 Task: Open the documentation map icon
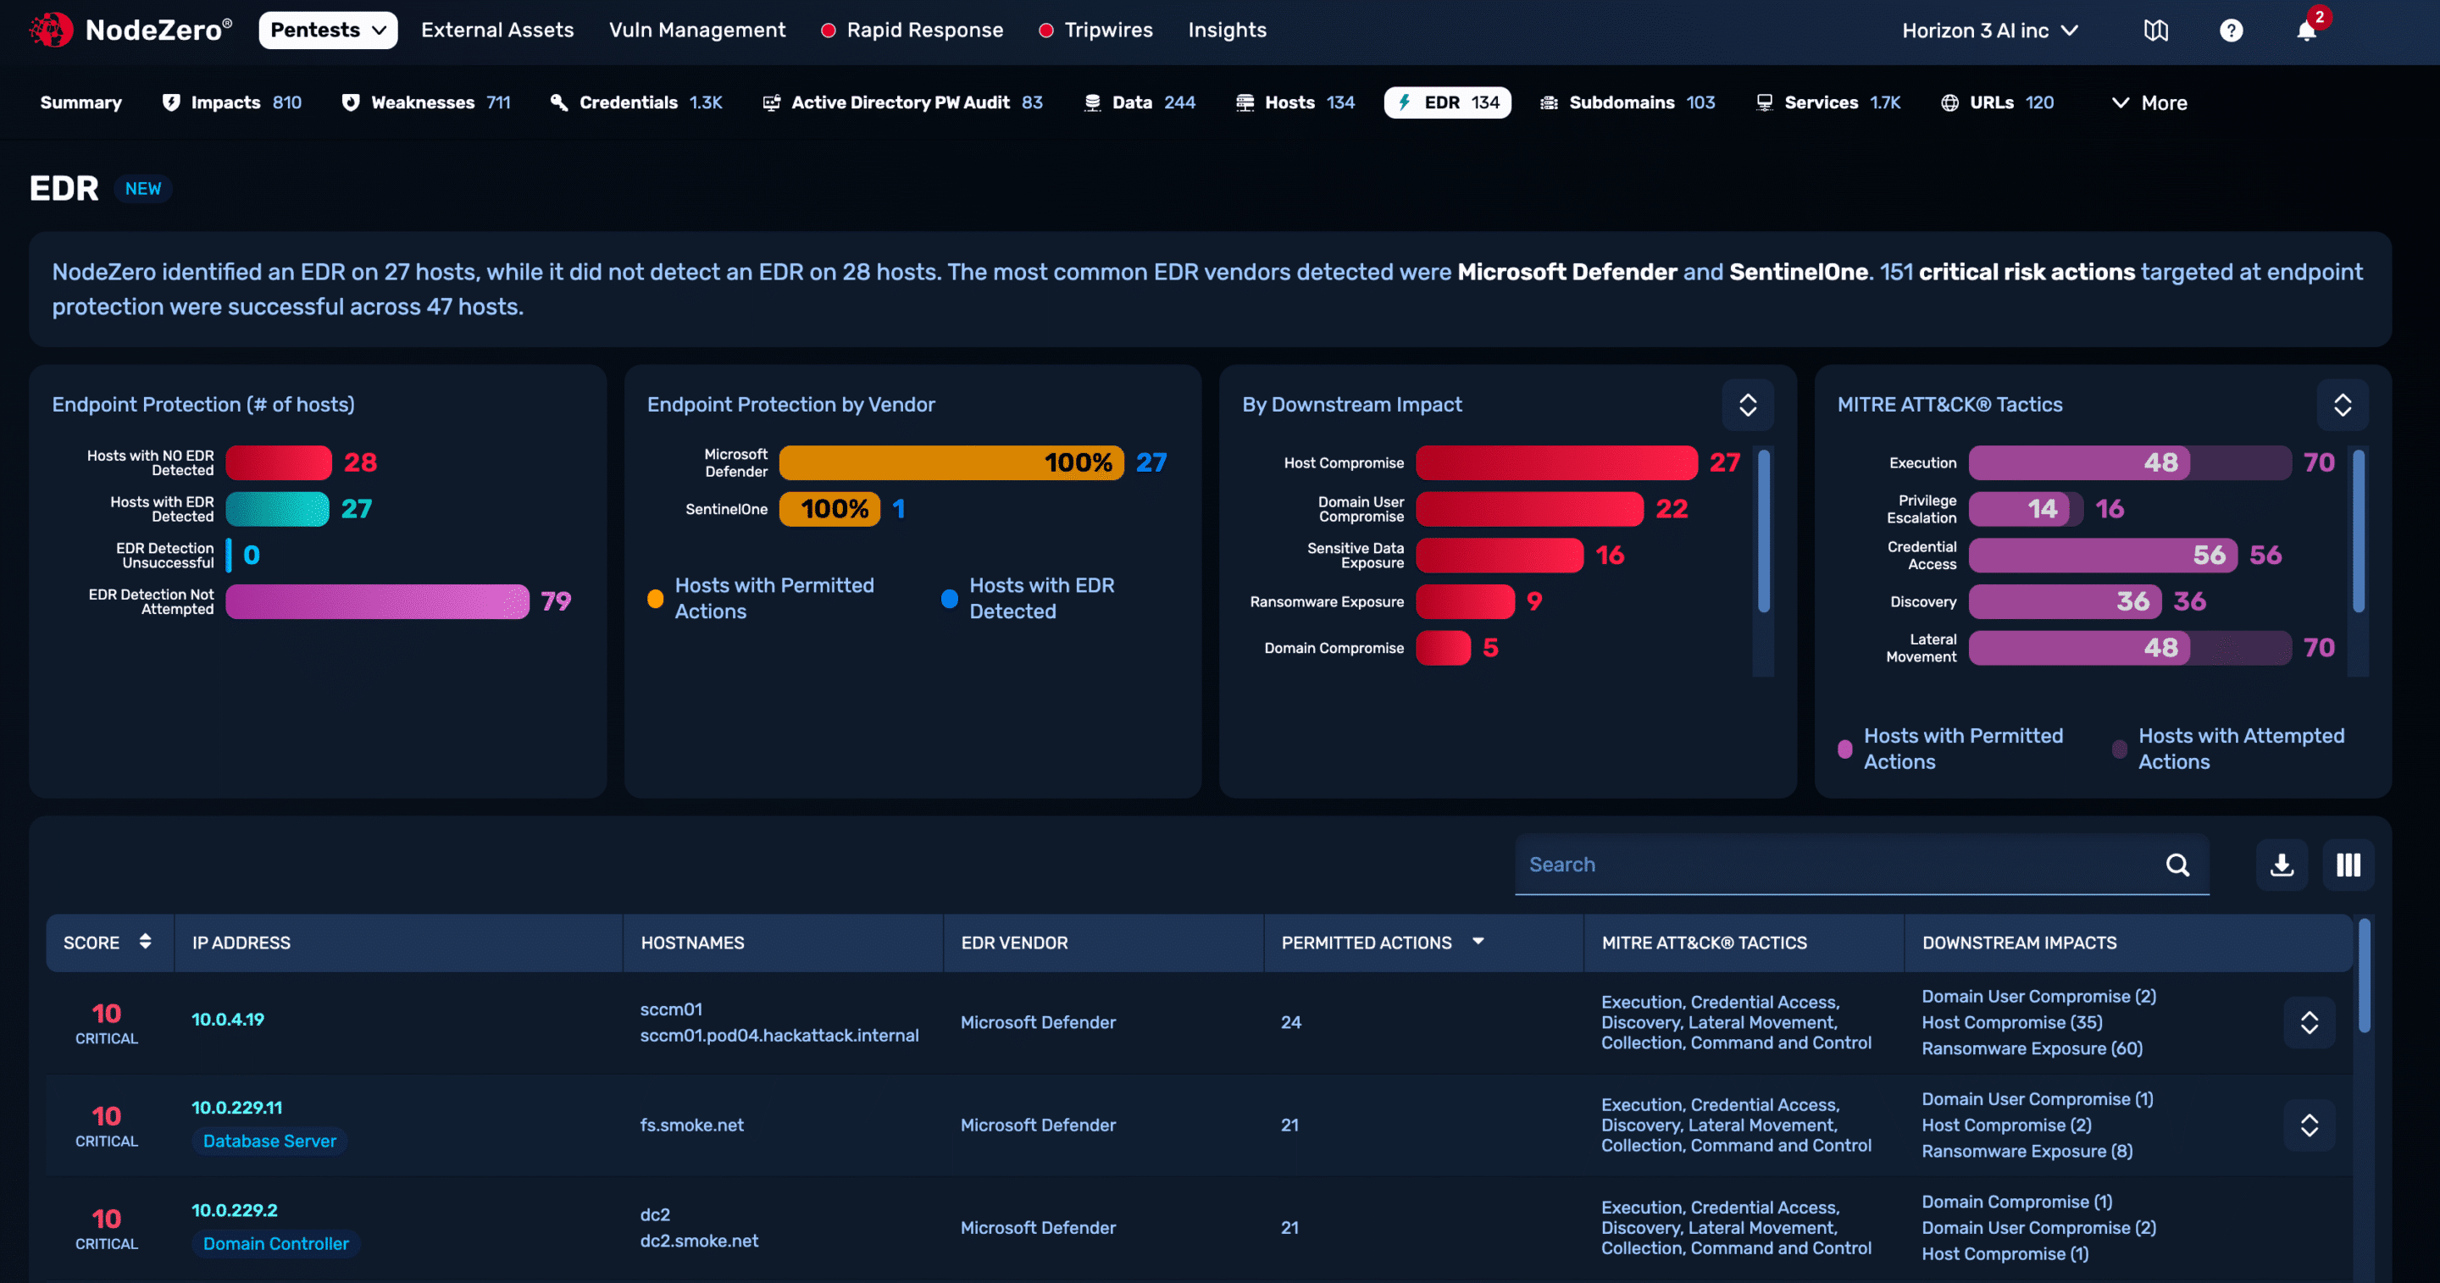coord(2156,30)
